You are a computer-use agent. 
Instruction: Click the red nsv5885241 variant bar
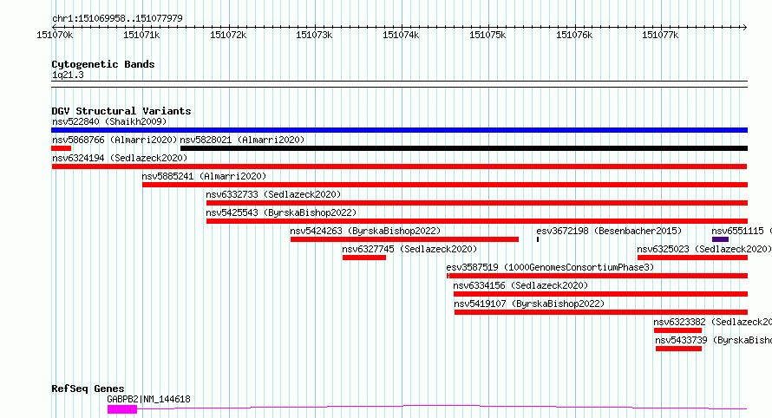click(x=445, y=185)
